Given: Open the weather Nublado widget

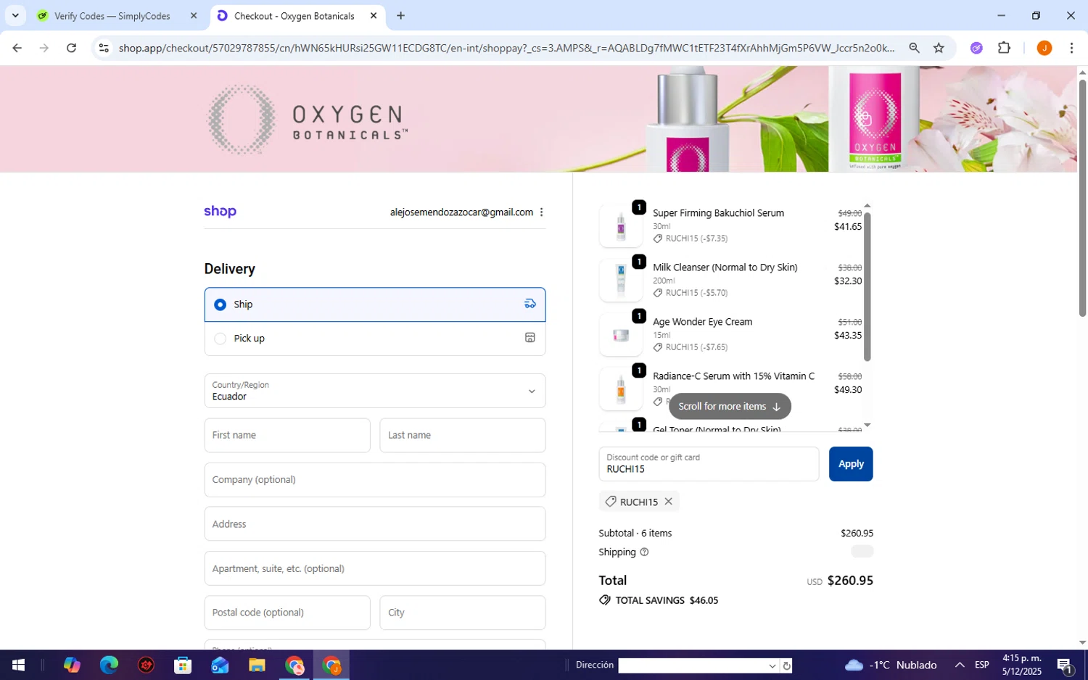Looking at the screenshot, I should click(x=891, y=665).
